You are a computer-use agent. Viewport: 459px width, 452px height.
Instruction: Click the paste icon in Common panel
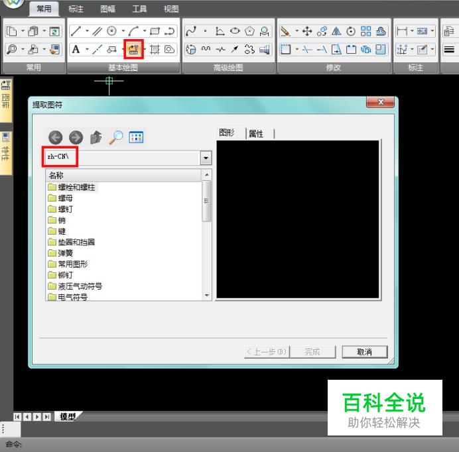click(x=33, y=31)
